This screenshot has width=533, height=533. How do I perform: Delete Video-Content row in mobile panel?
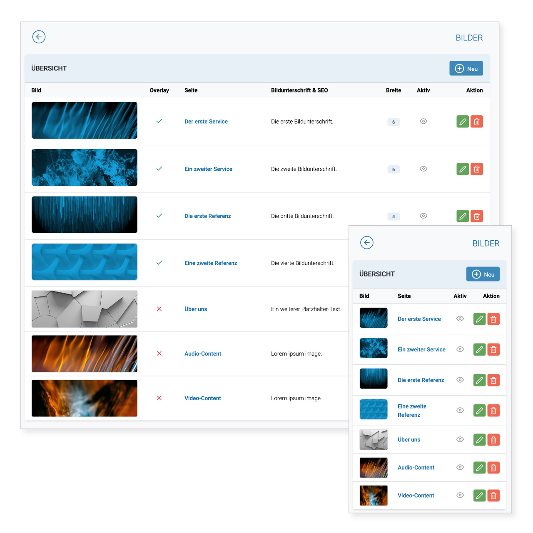coord(493,496)
